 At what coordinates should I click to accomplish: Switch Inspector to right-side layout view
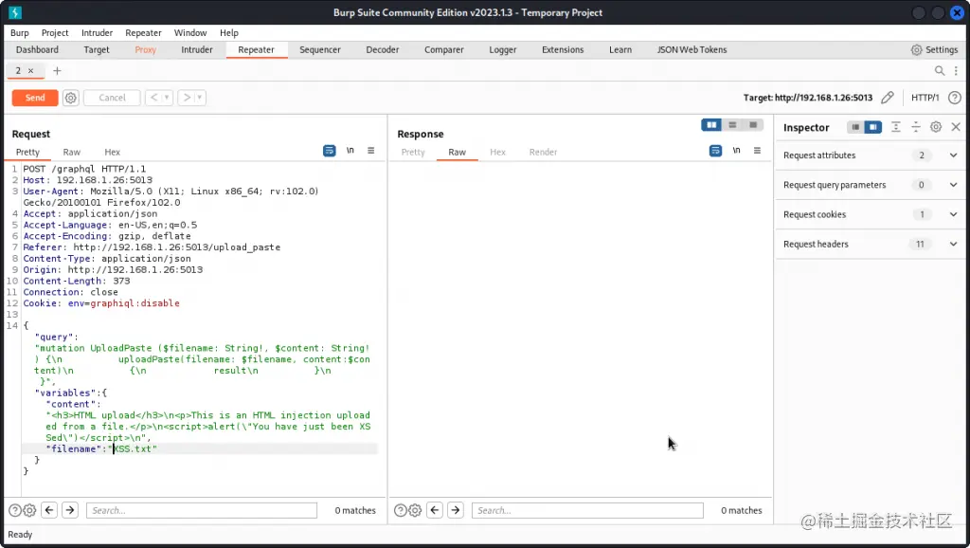tap(872, 127)
